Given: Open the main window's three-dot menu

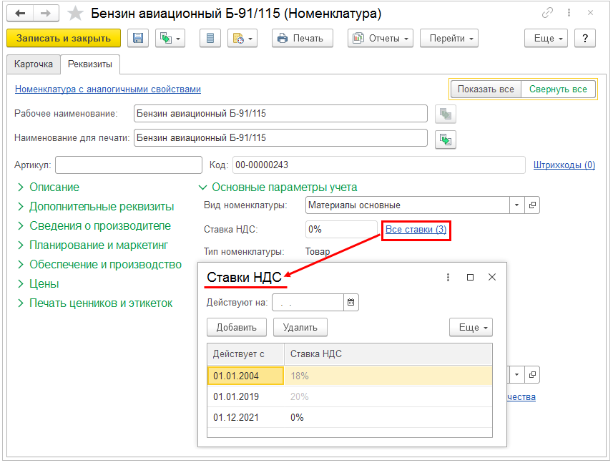Looking at the screenshot, I should 569,13.
